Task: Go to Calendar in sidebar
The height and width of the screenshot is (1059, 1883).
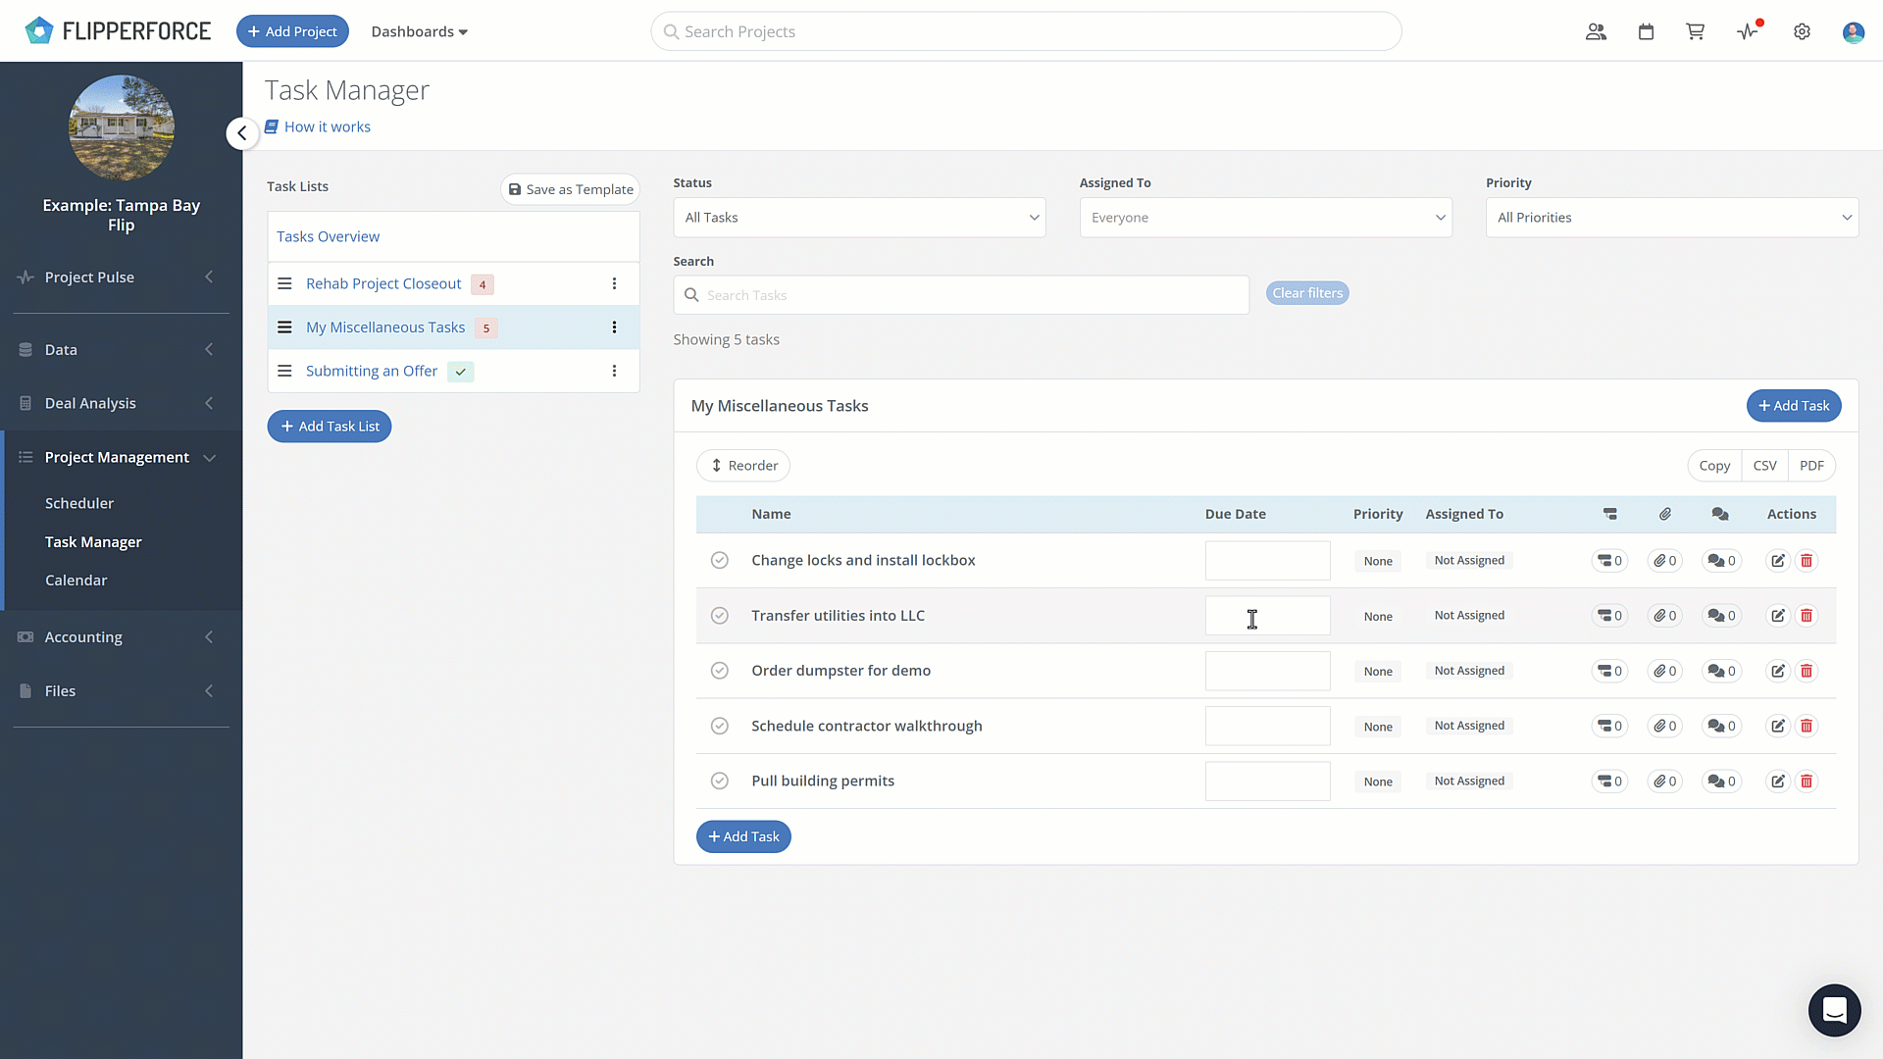Action: [x=76, y=580]
